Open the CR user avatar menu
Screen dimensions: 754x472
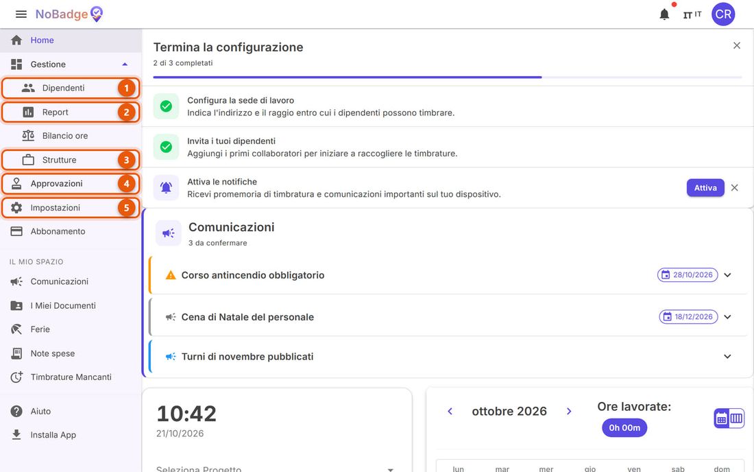723,14
